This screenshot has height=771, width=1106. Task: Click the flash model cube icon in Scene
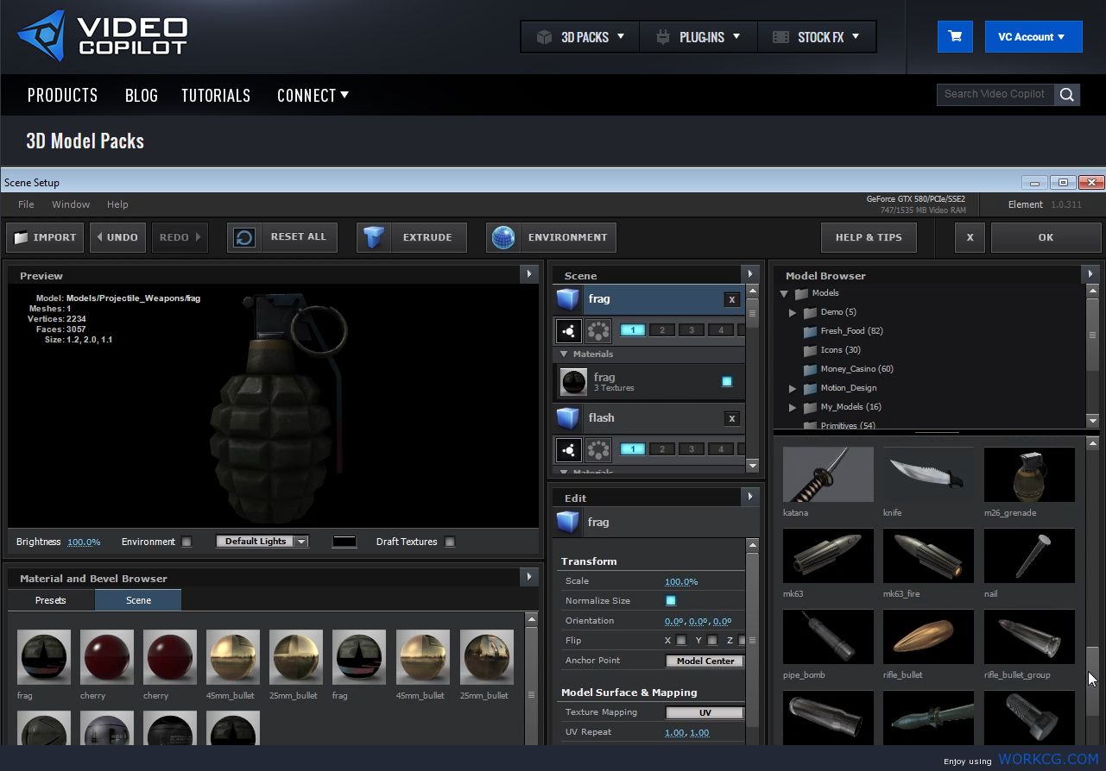pyautogui.click(x=567, y=418)
